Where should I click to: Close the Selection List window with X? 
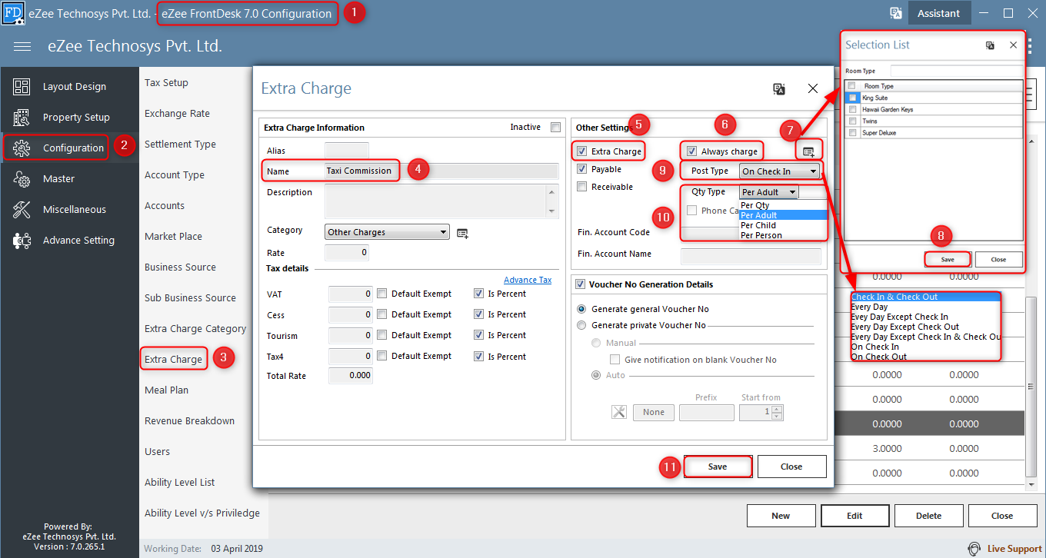click(x=1014, y=45)
